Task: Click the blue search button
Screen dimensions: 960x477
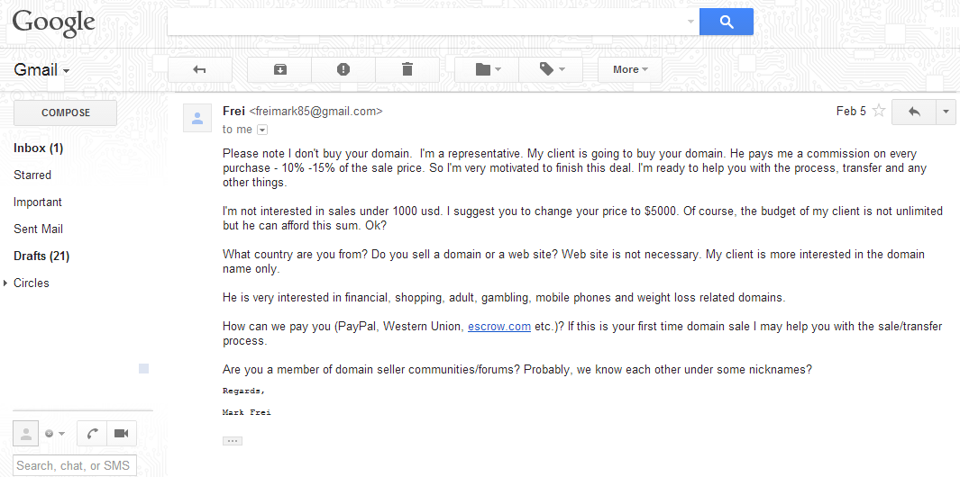Action: coord(726,22)
